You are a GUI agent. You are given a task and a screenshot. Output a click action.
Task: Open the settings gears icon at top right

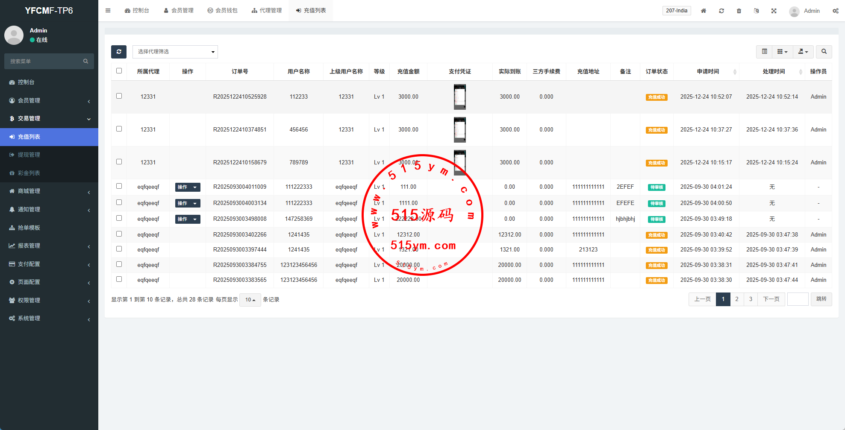(x=835, y=11)
